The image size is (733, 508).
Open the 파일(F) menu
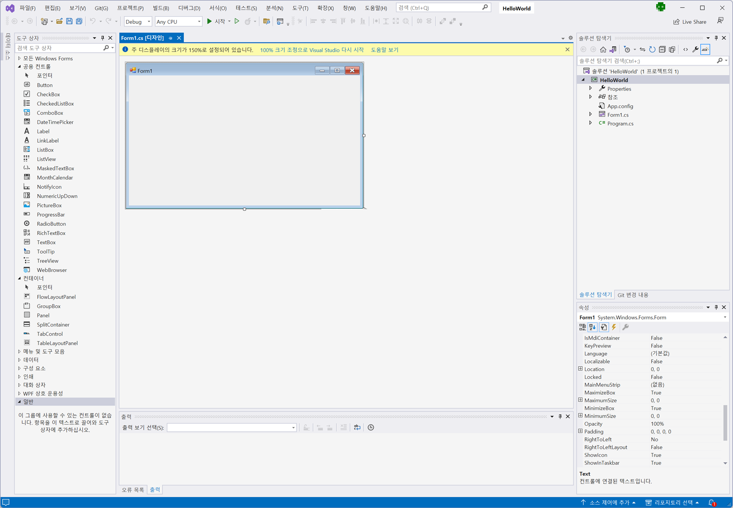click(x=28, y=8)
